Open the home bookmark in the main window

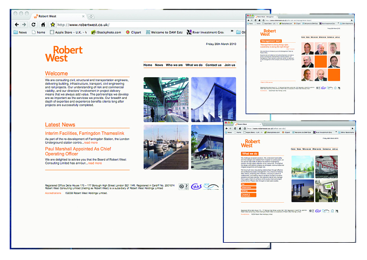(39, 32)
